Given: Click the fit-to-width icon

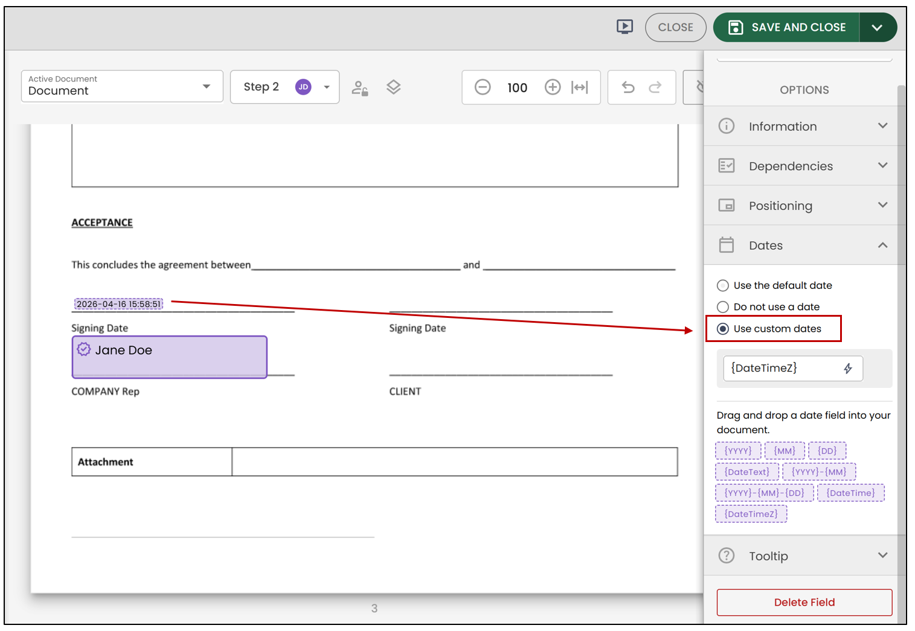Looking at the screenshot, I should coord(580,87).
